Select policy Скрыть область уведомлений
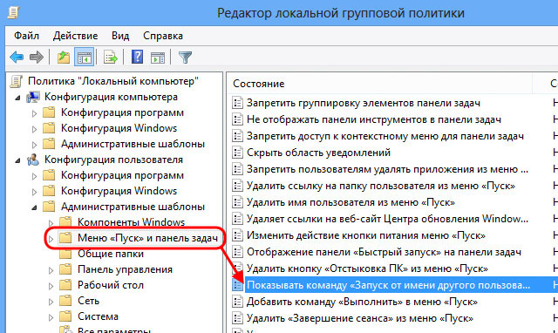Screen dimensions: 558x333 318,153
